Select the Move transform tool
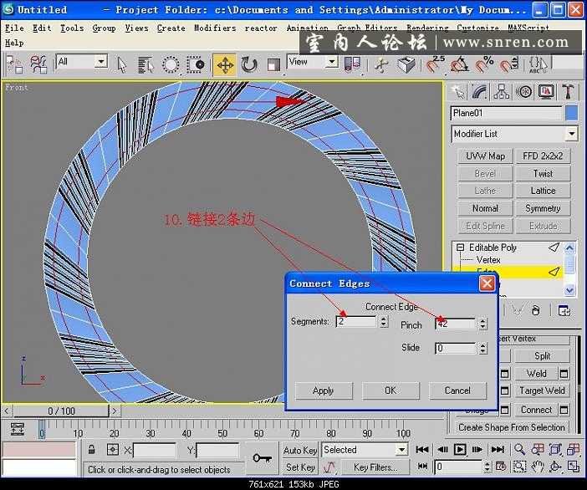This screenshot has height=490, width=587. [x=224, y=64]
